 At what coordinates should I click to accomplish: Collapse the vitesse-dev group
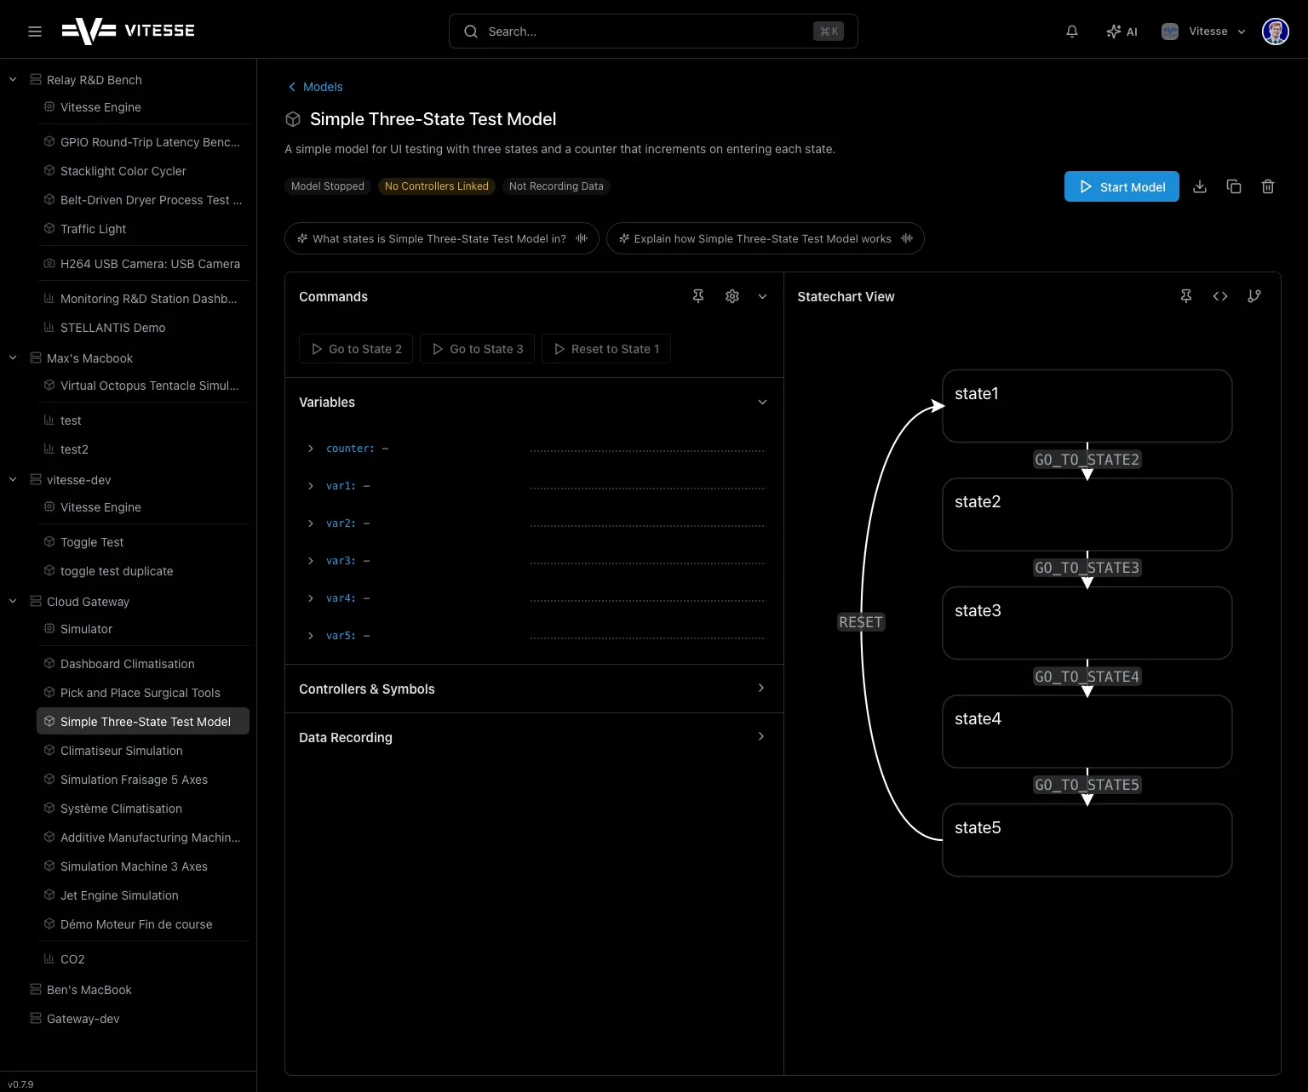point(13,479)
